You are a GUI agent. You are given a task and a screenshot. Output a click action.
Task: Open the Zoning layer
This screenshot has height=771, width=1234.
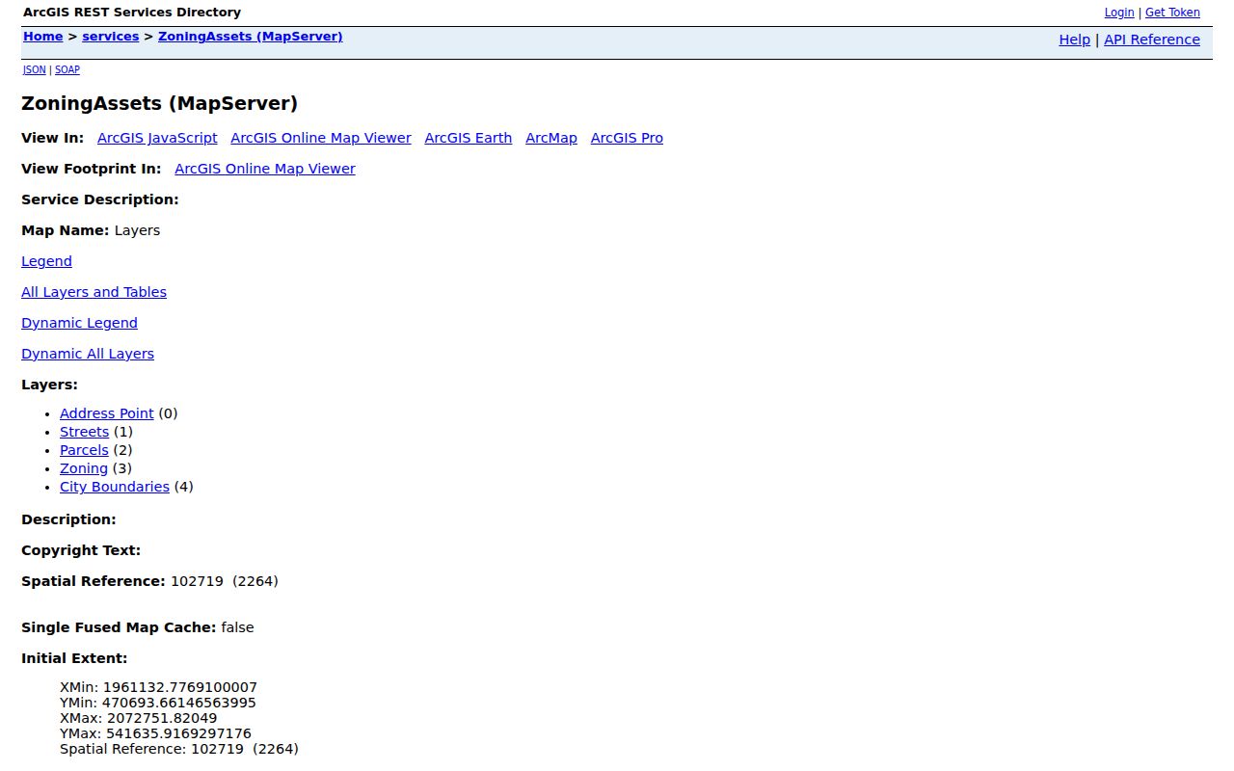tap(84, 468)
